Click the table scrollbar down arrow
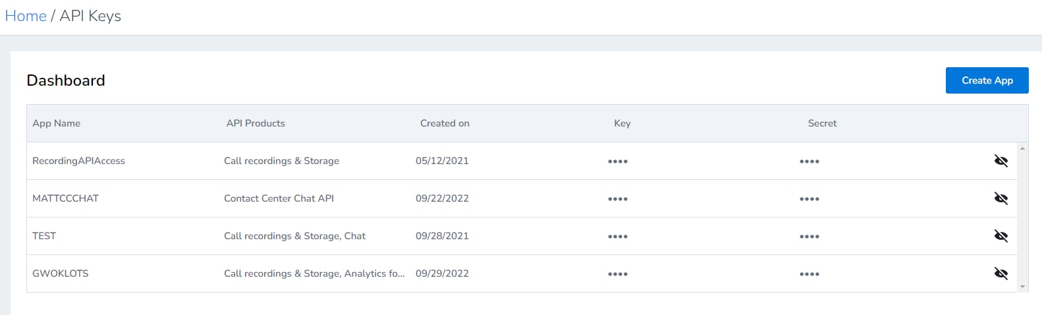Image resolution: width=1042 pixels, height=315 pixels. point(1022,287)
